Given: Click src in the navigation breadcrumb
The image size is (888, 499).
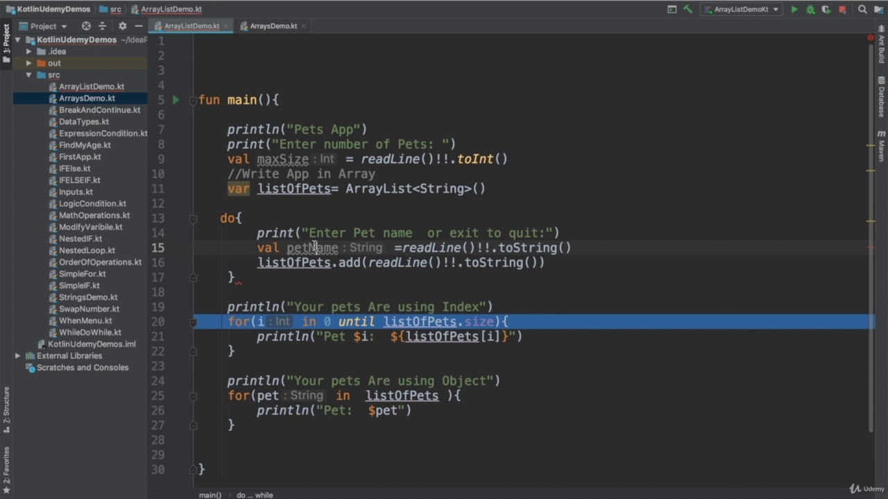Looking at the screenshot, I should 110,10.
